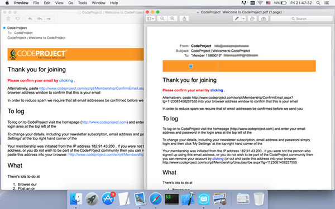Open Spotlight search magnifier in menu bar
Image resolution: width=335 pixels, height=209 pixels.
click(318, 3)
